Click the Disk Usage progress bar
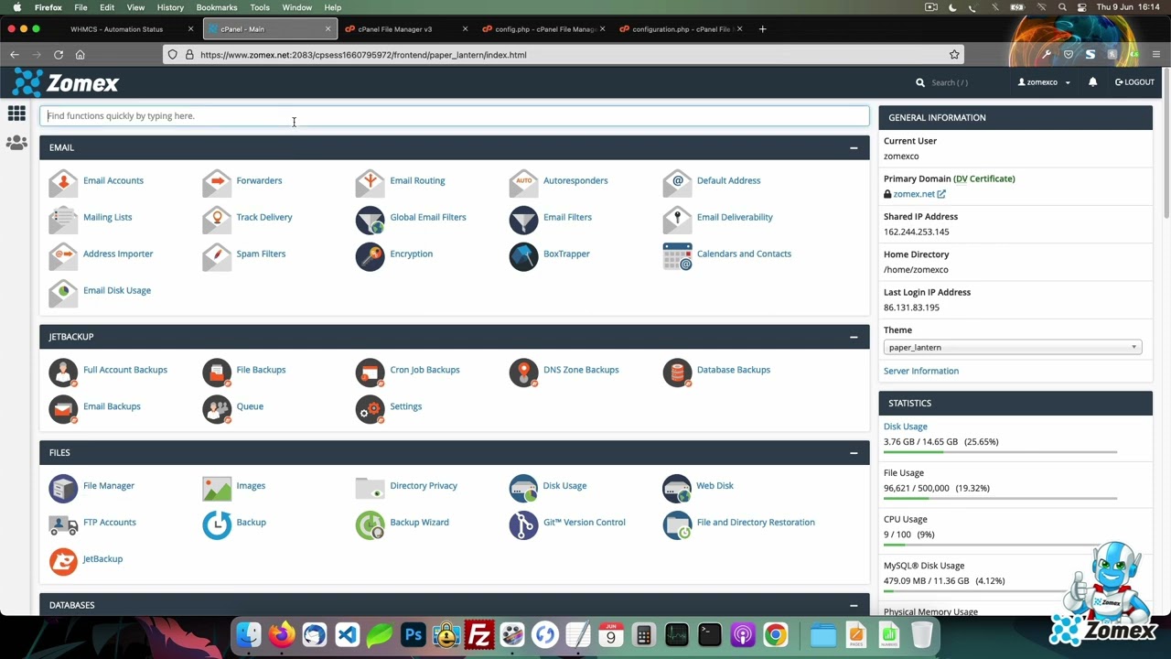 (x=1000, y=452)
